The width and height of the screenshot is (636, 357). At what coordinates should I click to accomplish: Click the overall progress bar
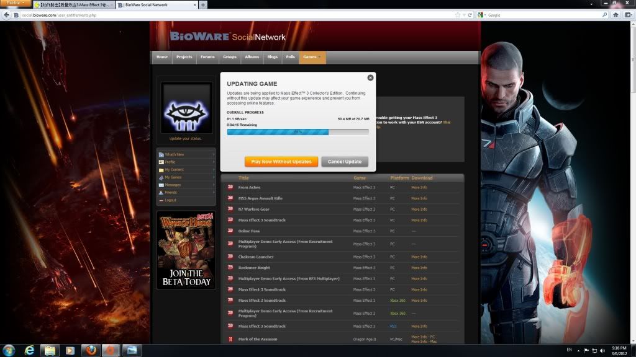[x=298, y=132]
